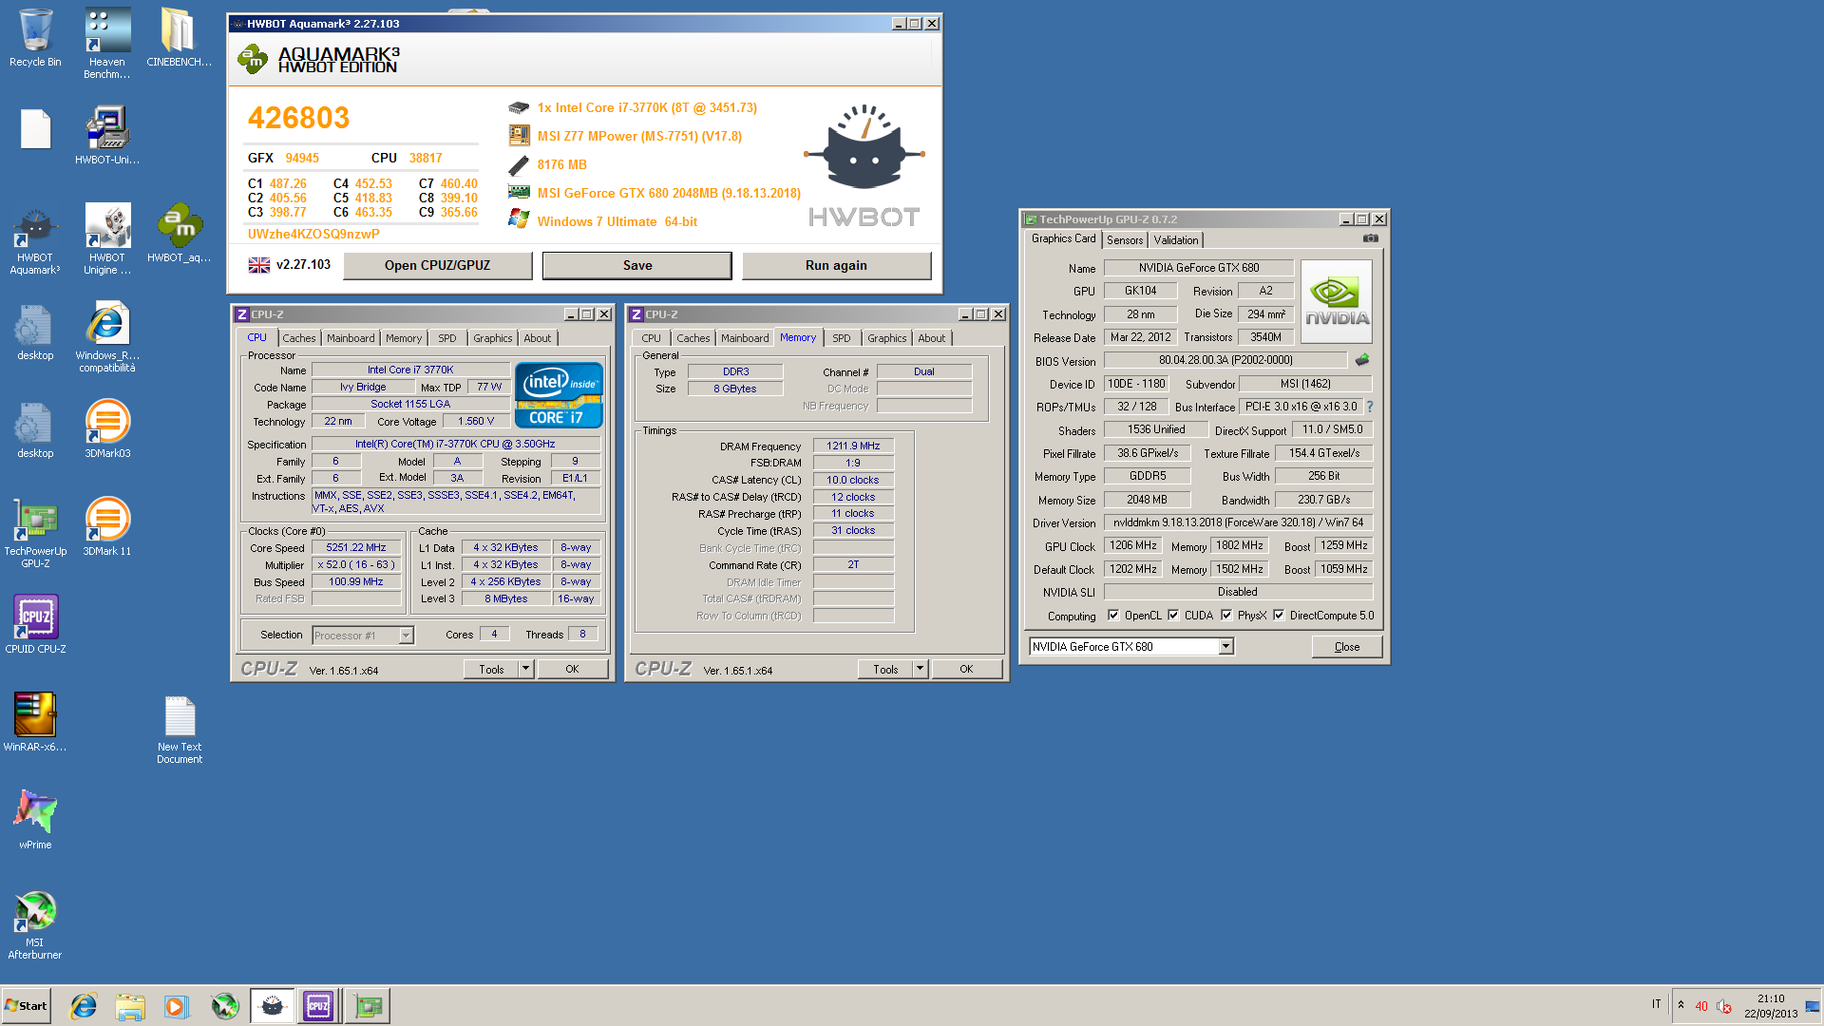The image size is (1824, 1026).
Task: Toggle OpenCL checkbox in GPU-Z
Action: point(1113,615)
